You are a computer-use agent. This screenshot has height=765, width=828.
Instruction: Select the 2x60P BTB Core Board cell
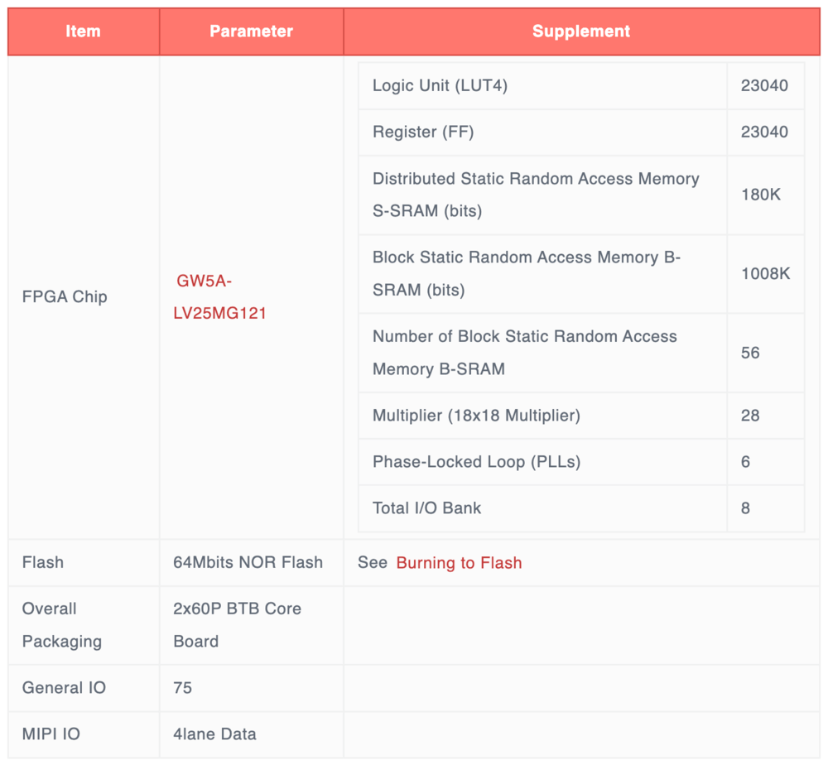(x=237, y=625)
